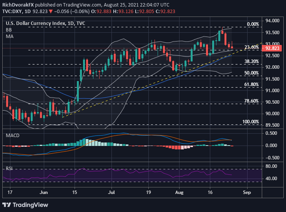Click the BB indicator label
Screen dimensions: 286x212
[9, 30]
